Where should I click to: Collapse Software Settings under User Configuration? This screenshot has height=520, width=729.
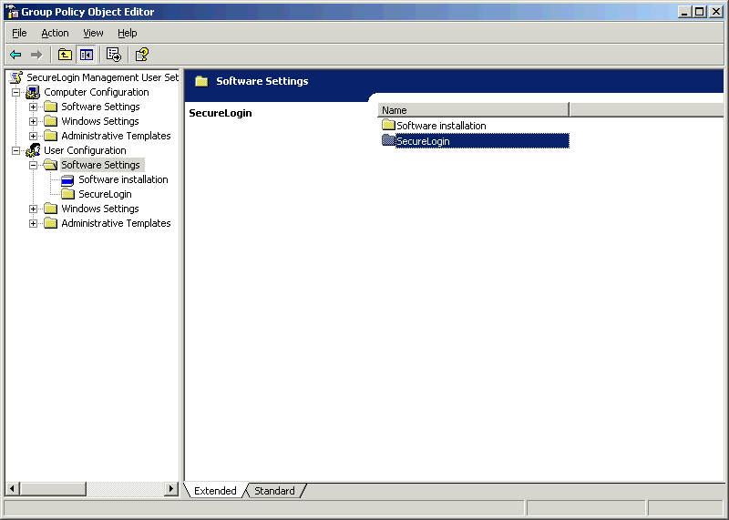click(x=33, y=165)
